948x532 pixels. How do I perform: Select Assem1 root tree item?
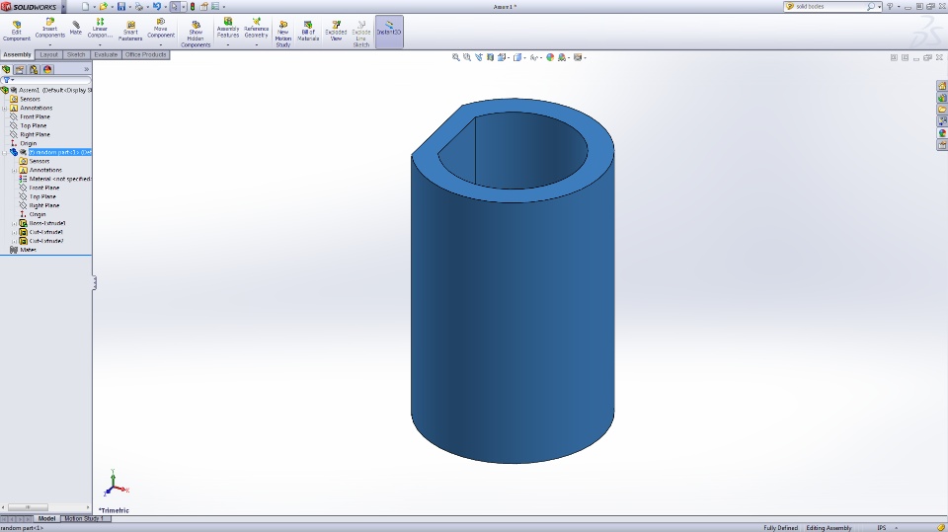[47, 90]
